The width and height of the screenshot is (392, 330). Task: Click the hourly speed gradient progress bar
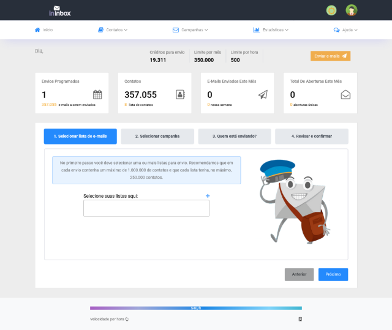[x=196, y=308]
